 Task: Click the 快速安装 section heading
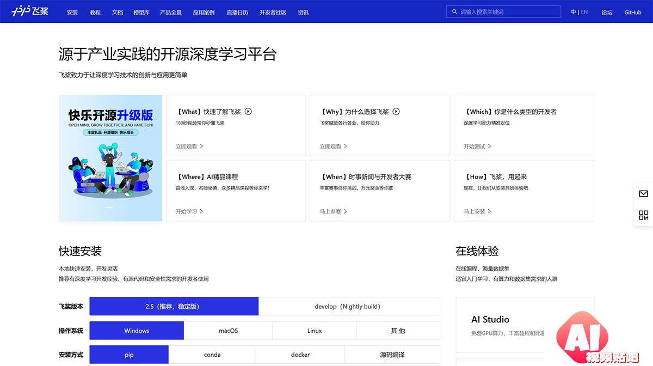pos(81,251)
